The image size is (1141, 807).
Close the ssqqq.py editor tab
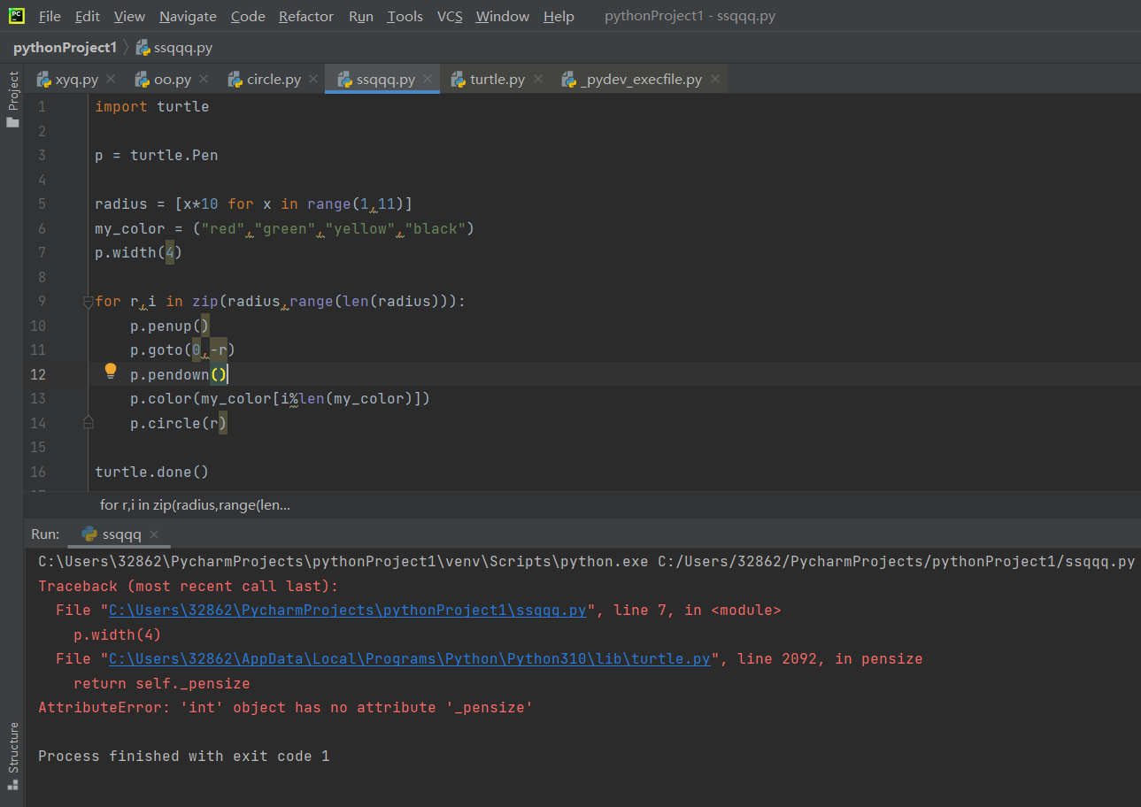coord(428,79)
